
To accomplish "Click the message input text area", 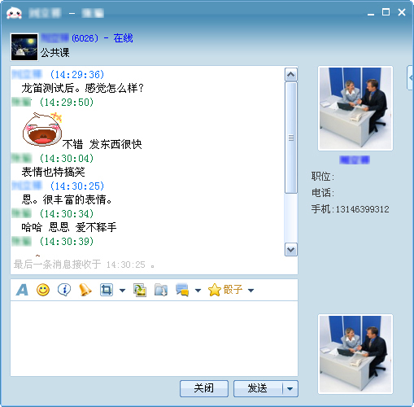I will [154, 339].
